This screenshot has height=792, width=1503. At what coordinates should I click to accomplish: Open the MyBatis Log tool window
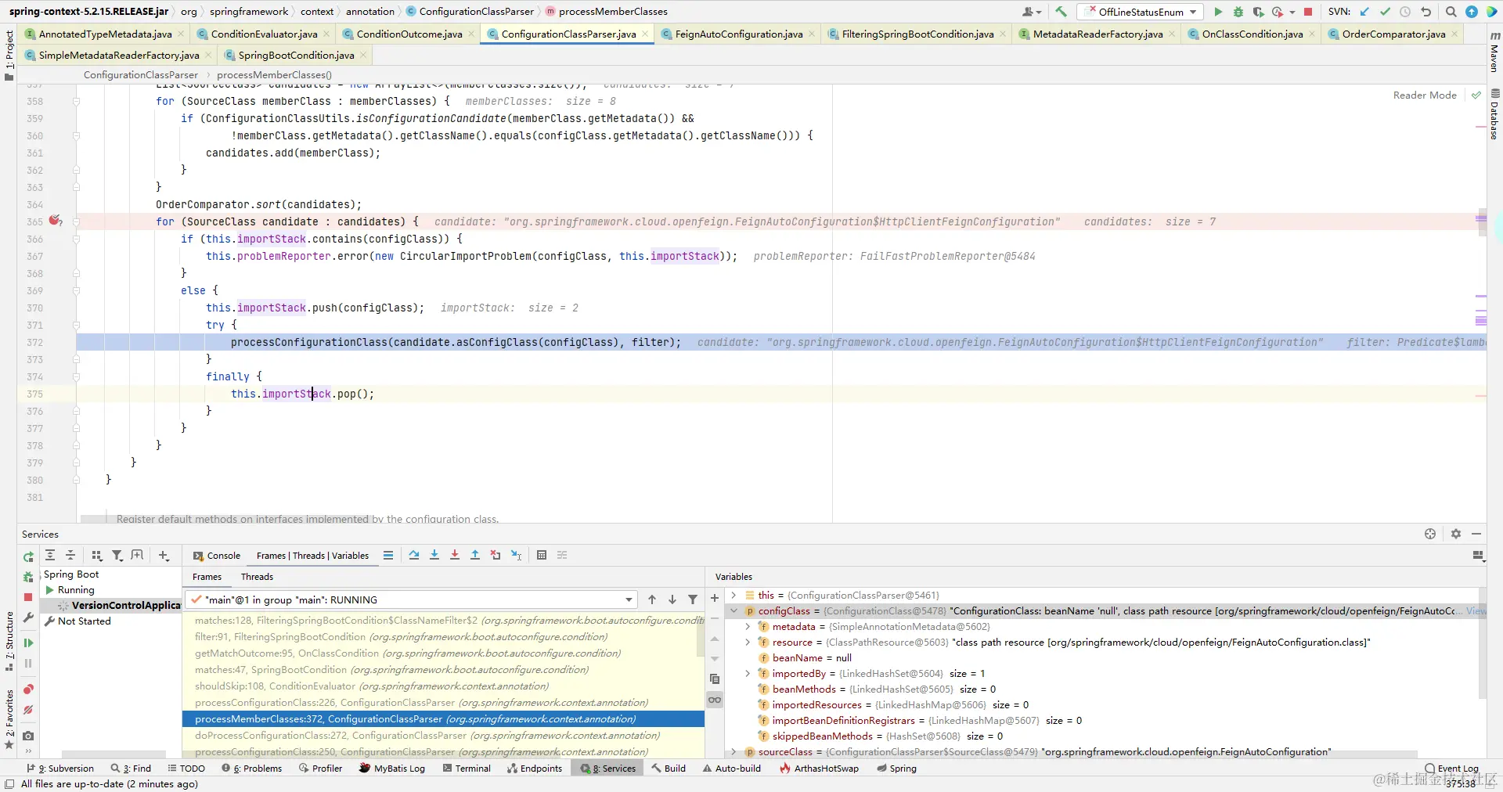click(x=391, y=769)
